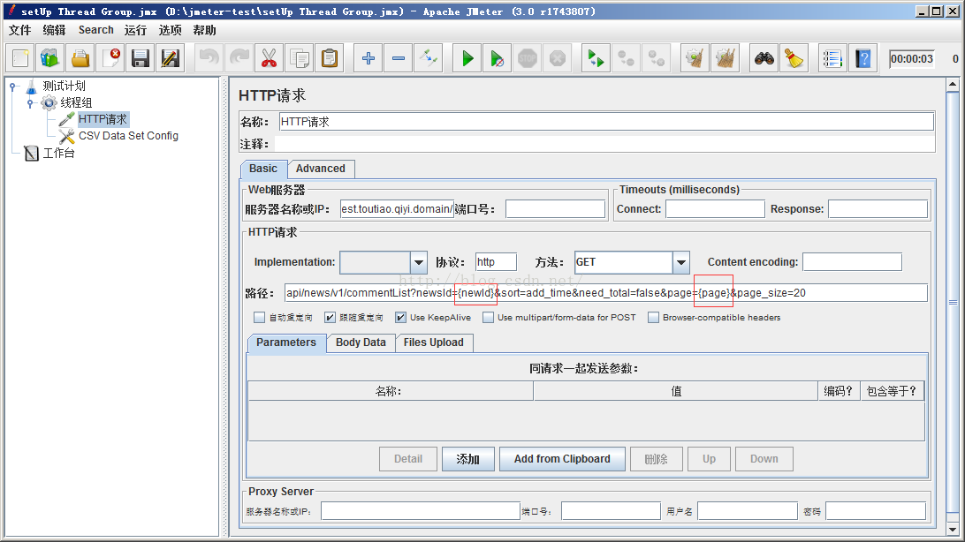This screenshot has width=965, height=542.
Task: Click the Stop test icon
Action: pyautogui.click(x=528, y=59)
